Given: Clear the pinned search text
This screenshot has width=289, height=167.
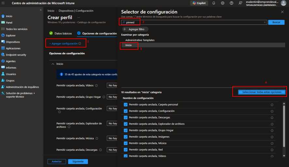Looking at the screenshot, I should [265, 22].
